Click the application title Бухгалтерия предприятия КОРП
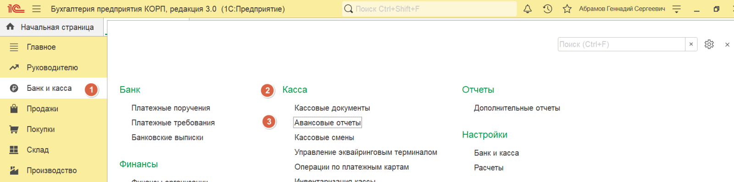The width and height of the screenshot is (734, 182). (168, 9)
